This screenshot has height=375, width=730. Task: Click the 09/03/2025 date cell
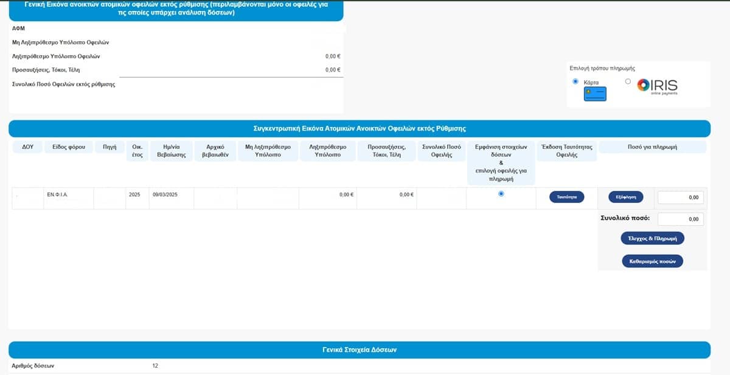(164, 194)
